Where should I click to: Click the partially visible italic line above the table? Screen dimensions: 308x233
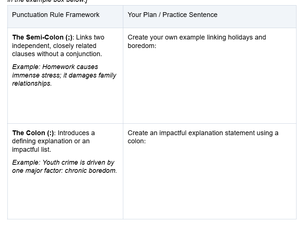pos(47,1)
